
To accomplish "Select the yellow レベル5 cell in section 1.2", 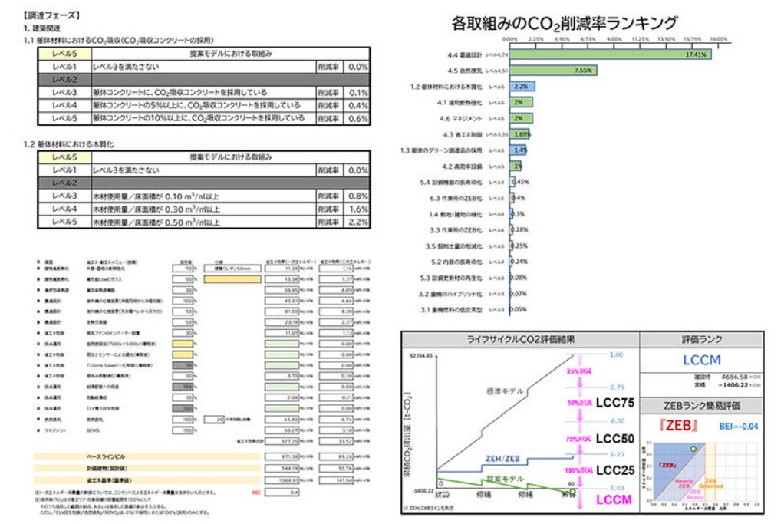I will (64, 157).
